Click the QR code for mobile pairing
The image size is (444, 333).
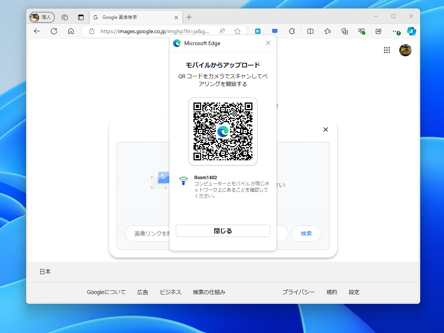[223, 131]
